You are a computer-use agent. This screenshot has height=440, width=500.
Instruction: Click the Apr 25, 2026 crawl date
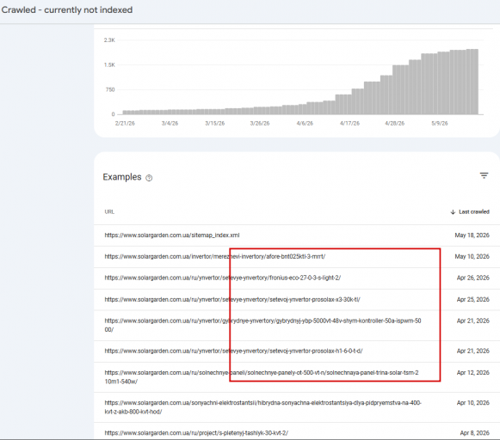[473, 300]
